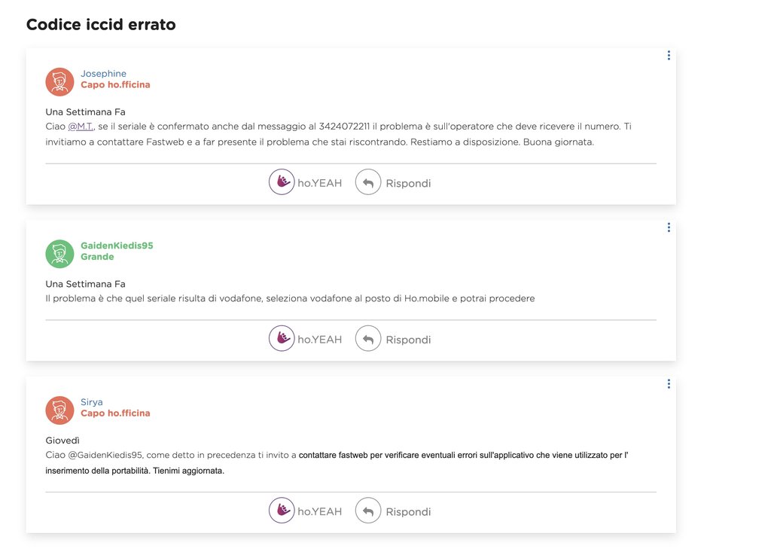Open three-dot menu on GaidenKiedis95's post
Screen dimensions: 771x549
pos(669,227)
